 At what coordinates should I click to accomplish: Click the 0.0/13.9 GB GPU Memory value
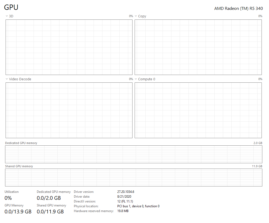(x=18, y=212)
